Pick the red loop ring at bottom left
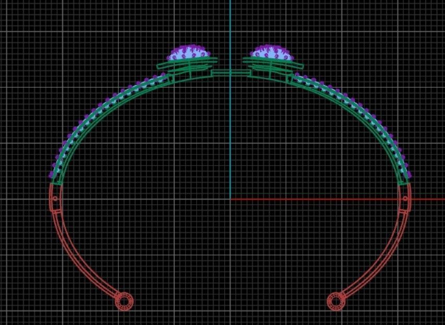This screenshot has width=445, height=325. tap(124, 302)
